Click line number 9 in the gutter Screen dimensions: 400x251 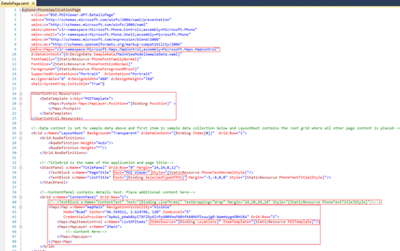pos(15,49)
